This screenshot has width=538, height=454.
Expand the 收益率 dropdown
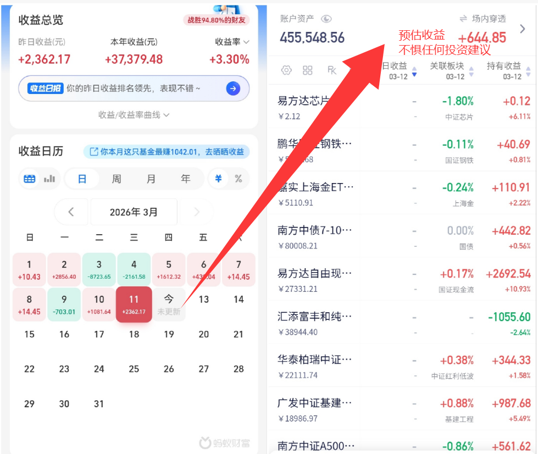click(x=232, y=42)
